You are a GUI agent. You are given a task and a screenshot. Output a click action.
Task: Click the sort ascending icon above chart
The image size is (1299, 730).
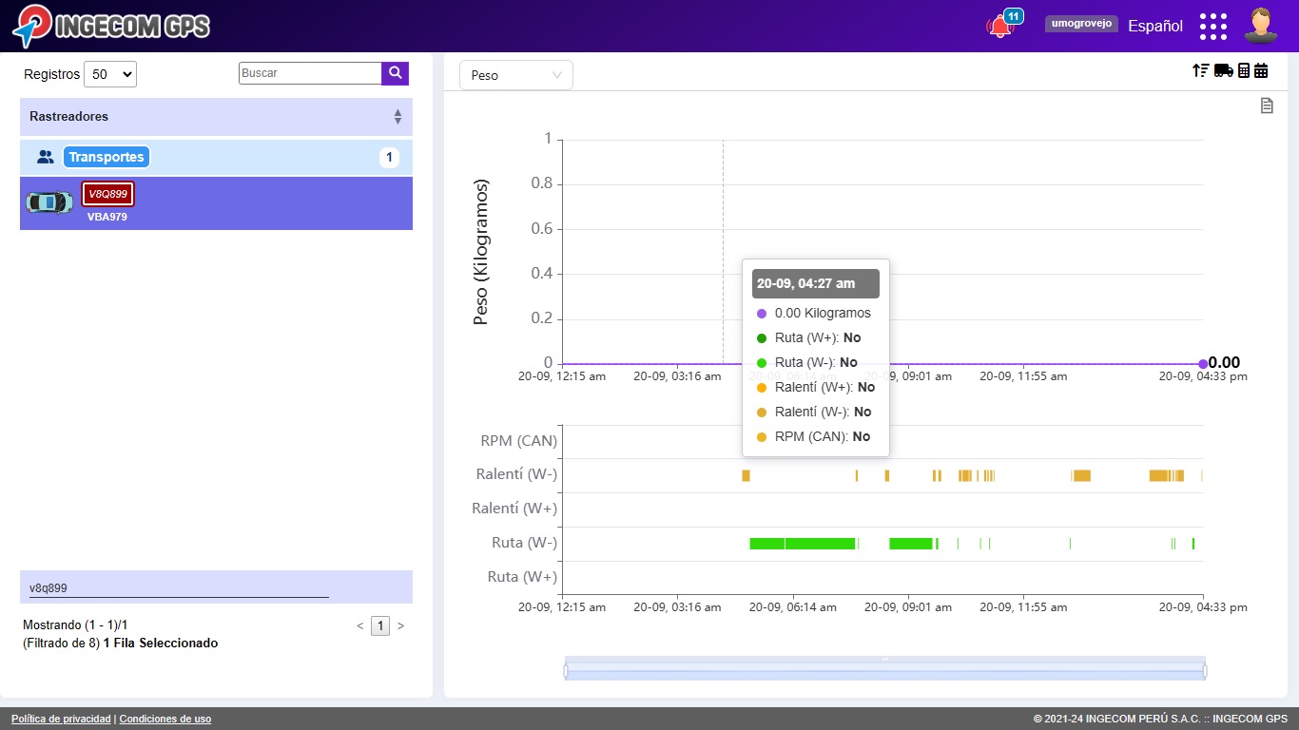point(1201,70)
